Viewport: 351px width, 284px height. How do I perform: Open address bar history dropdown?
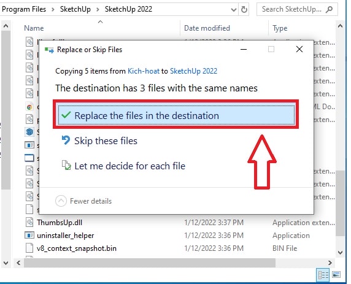[x=233, y=10]
